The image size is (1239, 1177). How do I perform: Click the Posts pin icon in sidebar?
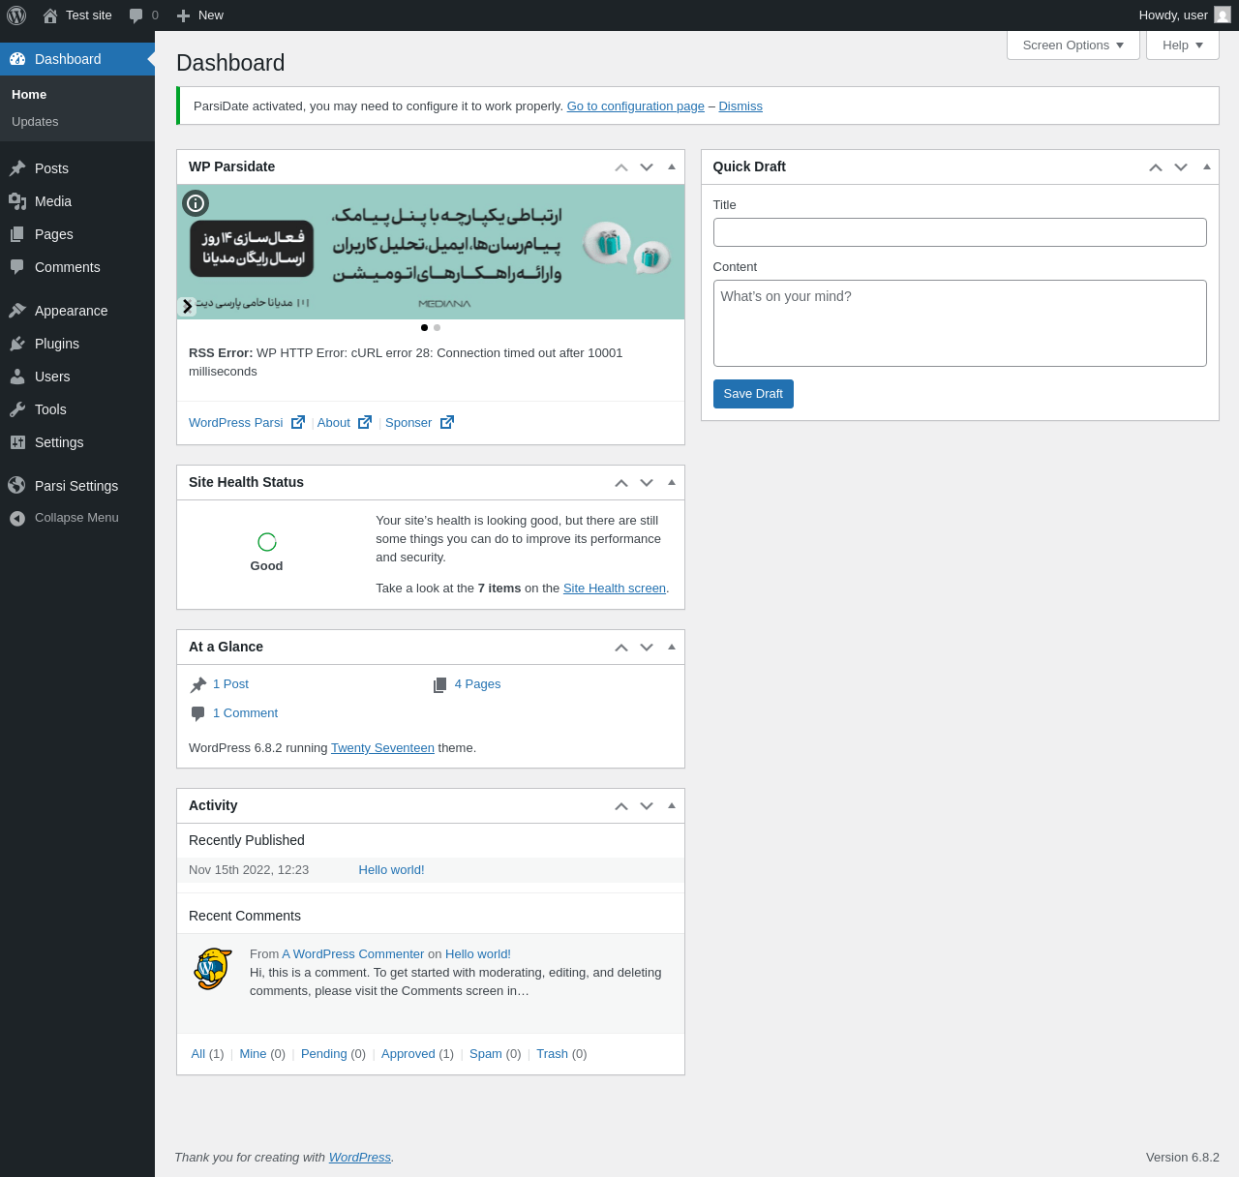pyautogui.click(x=17, y=168)
